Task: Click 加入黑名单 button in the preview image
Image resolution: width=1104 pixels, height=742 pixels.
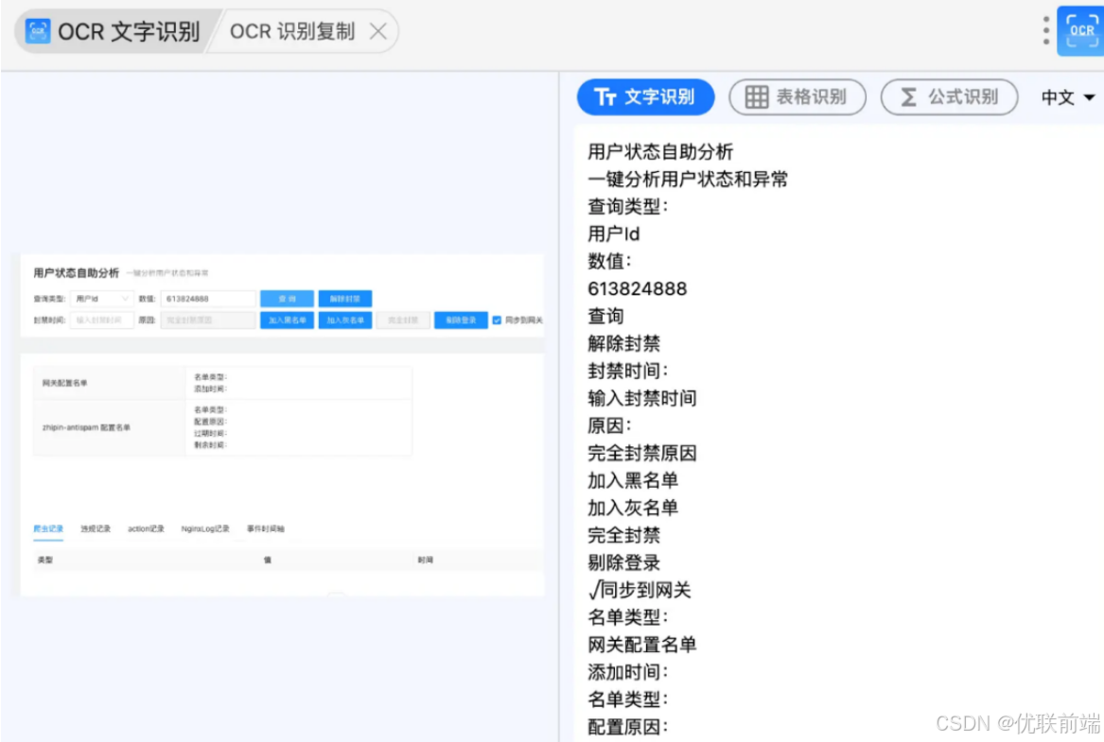Action: point(287,320)
